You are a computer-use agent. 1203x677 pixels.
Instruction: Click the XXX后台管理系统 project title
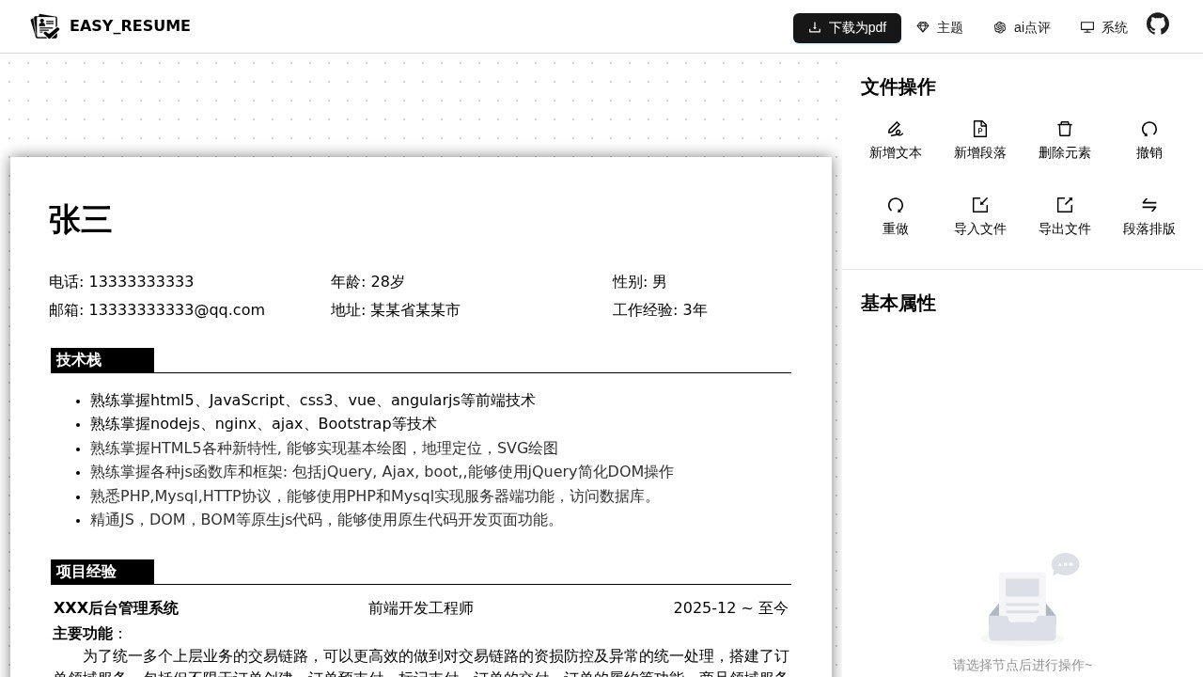[x=116, y=607]
